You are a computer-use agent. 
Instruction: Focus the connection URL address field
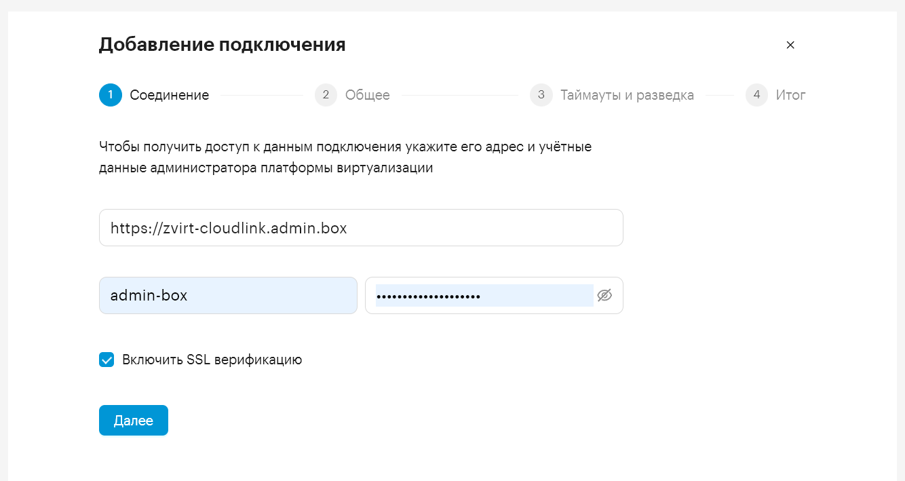(361, 228)
